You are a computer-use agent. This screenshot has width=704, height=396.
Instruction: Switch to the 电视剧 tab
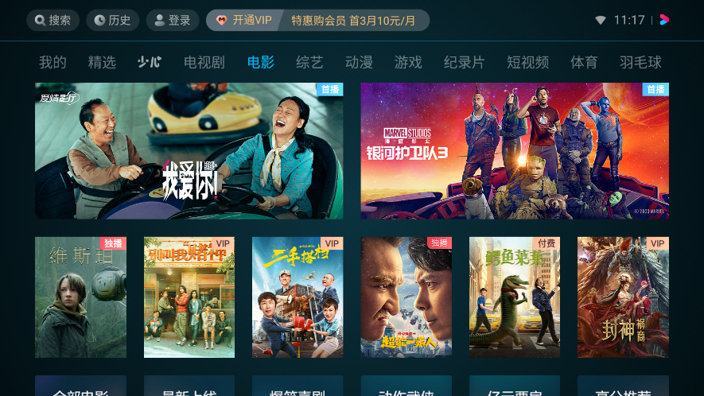point(204,62)
